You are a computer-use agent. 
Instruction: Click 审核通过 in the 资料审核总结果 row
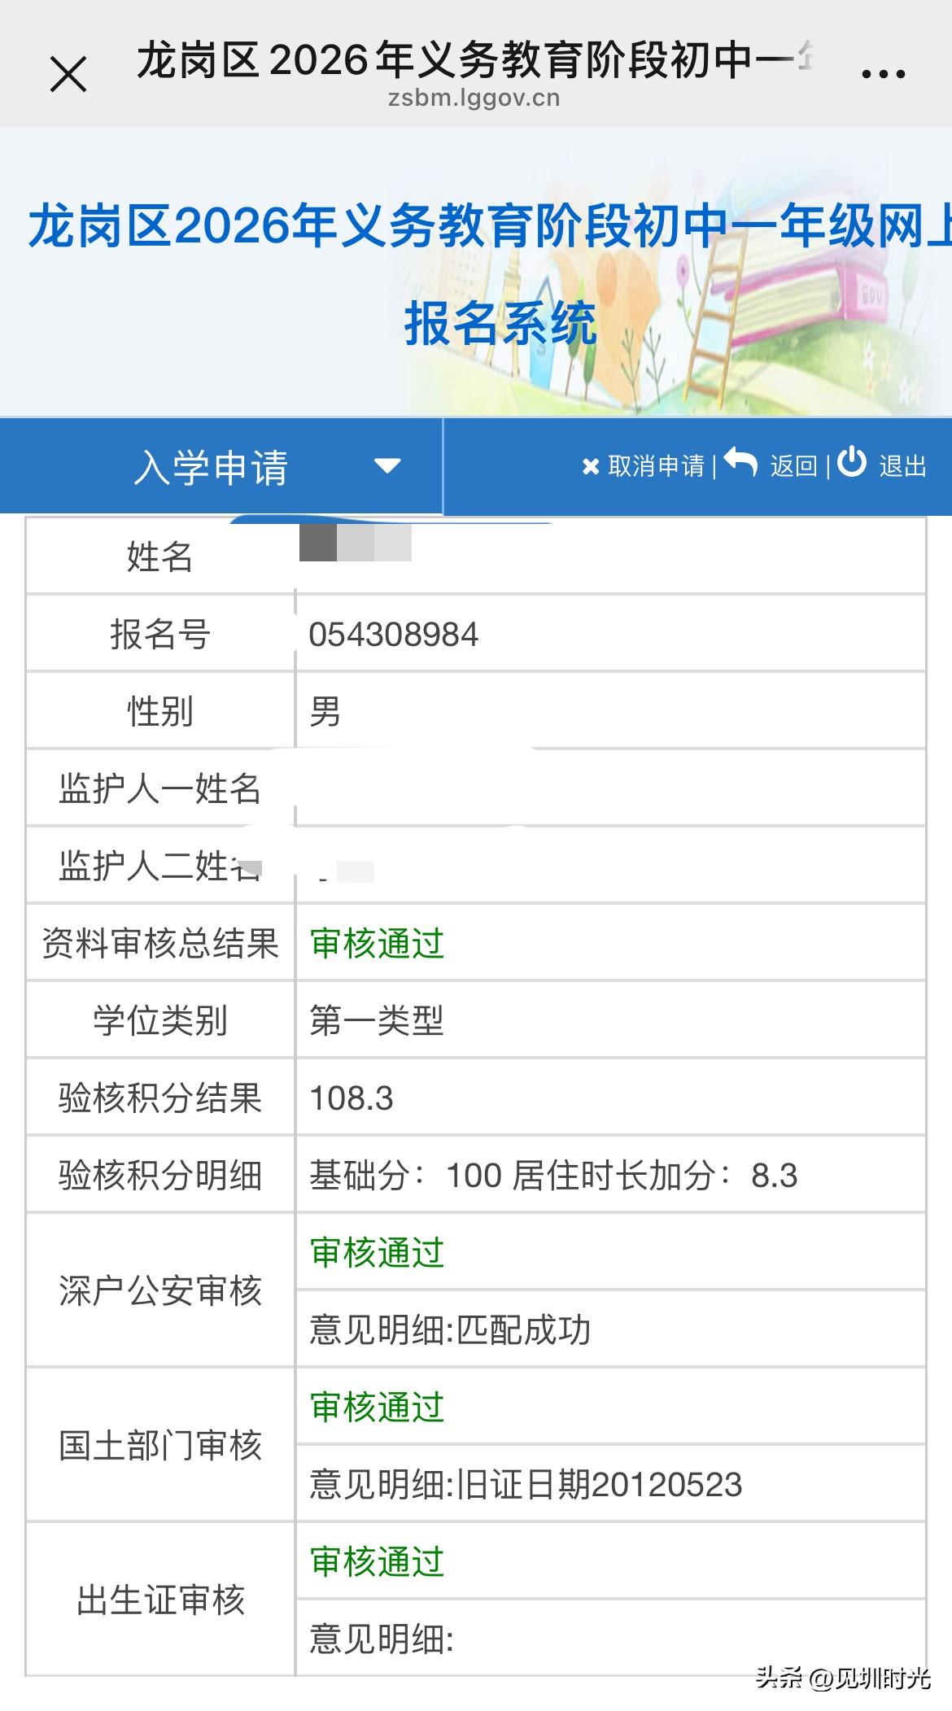[x=378, y=944]
